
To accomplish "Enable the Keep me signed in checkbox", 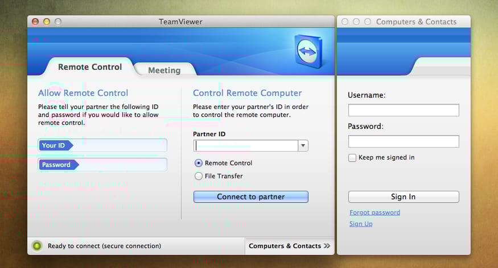I will 352,157.
